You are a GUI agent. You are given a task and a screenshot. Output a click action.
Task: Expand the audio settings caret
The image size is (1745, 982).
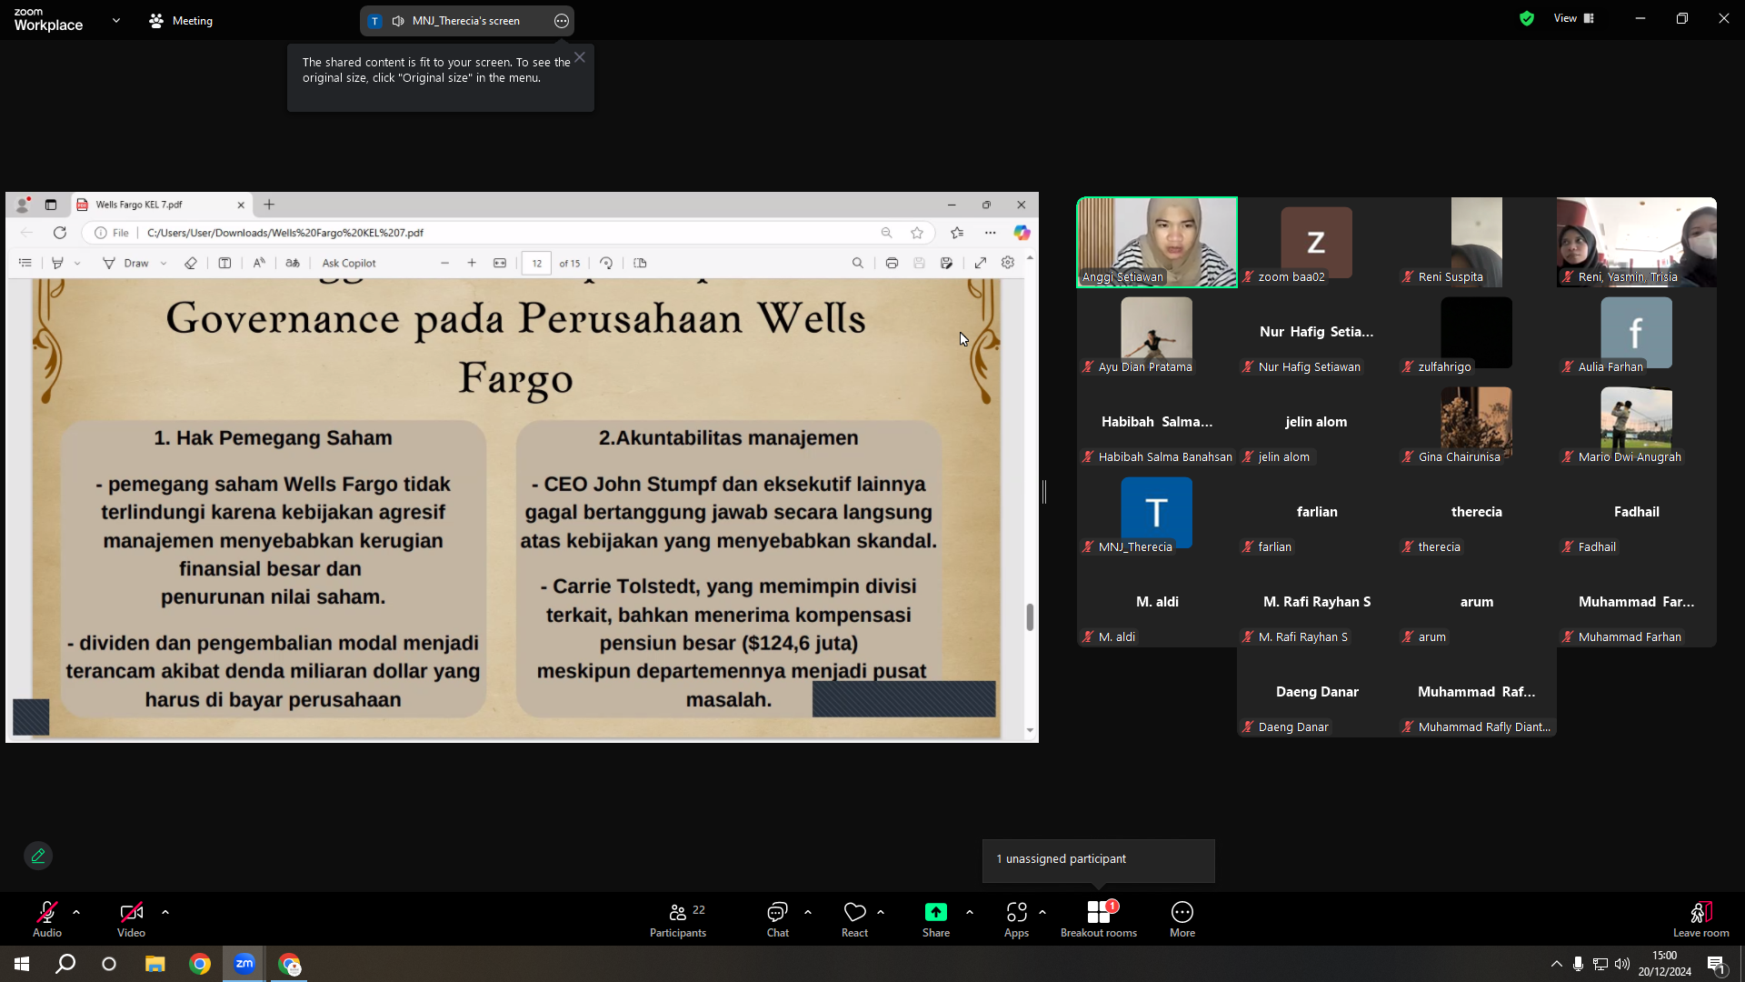[x=76, y=911]
